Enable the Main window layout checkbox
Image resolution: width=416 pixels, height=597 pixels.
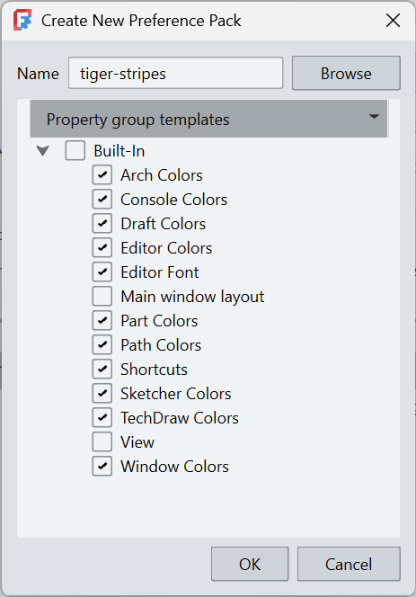[102, 297]
